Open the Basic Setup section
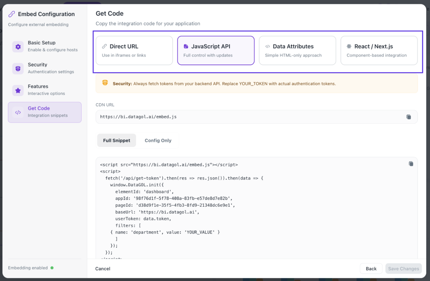The width and height of the screenshot is (430, 281). [x=45, y=47]
